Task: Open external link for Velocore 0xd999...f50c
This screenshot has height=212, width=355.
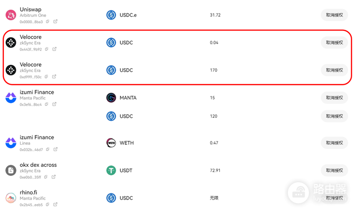Action: (x=54, y=76)
